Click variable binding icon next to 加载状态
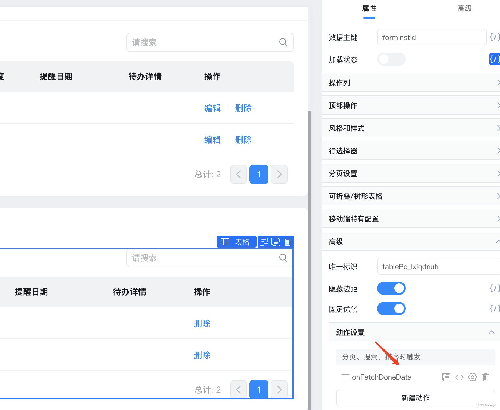Image resolution: width=500 pixels, height=410 pixels. [494, 59]
